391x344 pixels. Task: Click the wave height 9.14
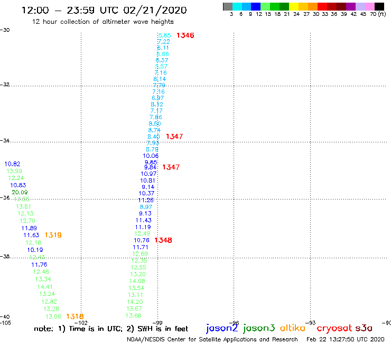[x=148, y=187]
